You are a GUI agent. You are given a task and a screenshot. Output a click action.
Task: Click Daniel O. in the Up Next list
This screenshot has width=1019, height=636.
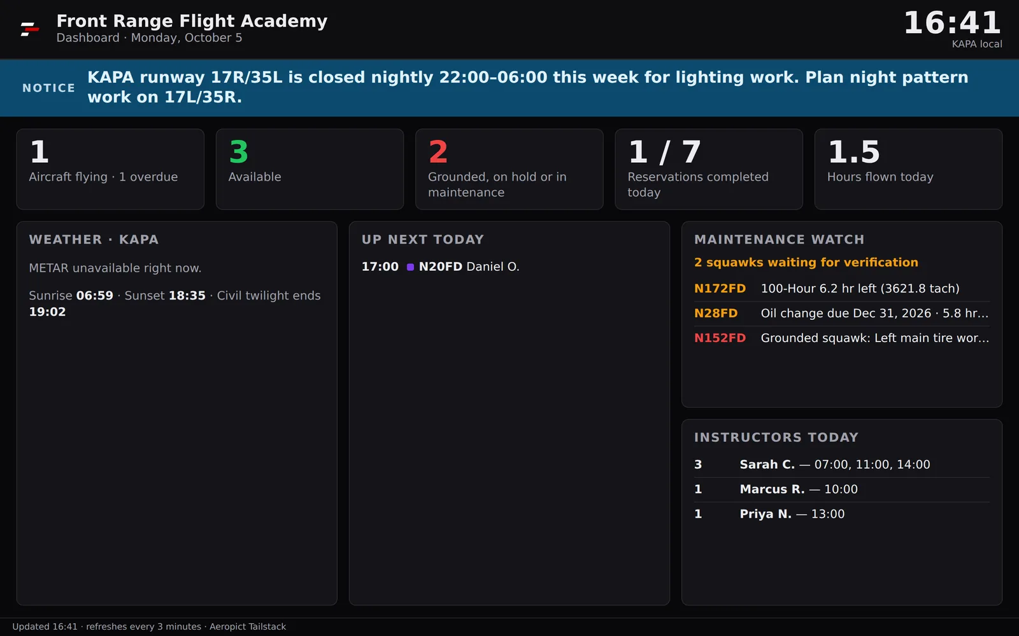[493, 267]
